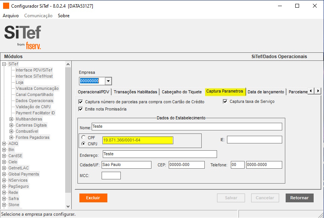Click the CNPJ number field
The height and width of the screenshot is (218, 324).
pos(138,140)
